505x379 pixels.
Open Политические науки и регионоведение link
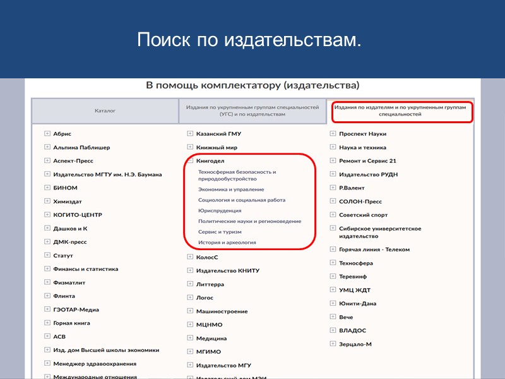(249, 222)
